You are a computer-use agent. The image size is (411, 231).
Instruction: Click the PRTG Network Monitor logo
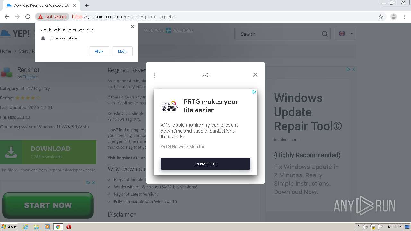click(x=169, y=106)
